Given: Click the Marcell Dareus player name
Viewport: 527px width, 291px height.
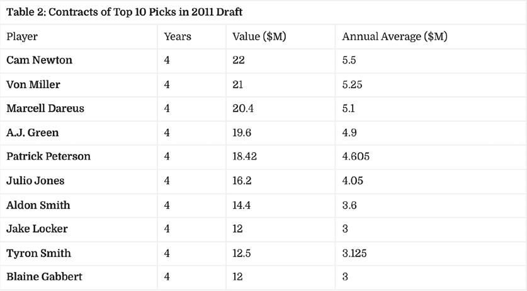Looking at the screenshot, I should [x=45, y=108].
